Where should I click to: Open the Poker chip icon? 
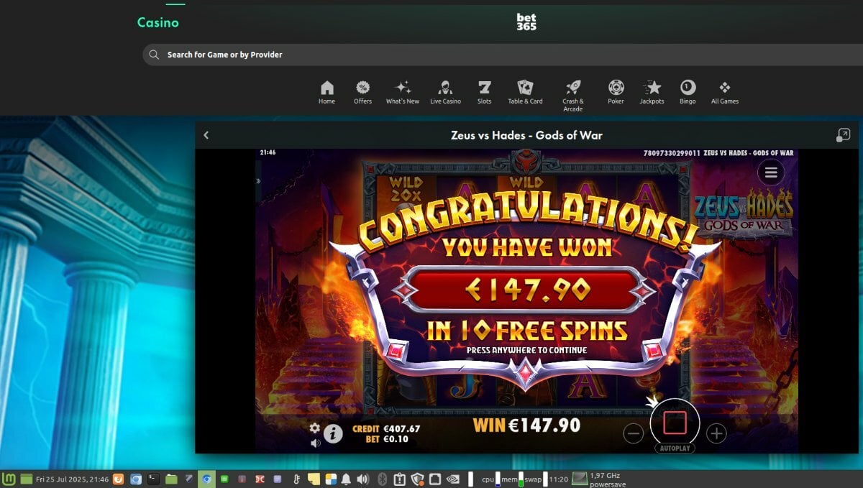pyautogui.click(x=616, y=88)
